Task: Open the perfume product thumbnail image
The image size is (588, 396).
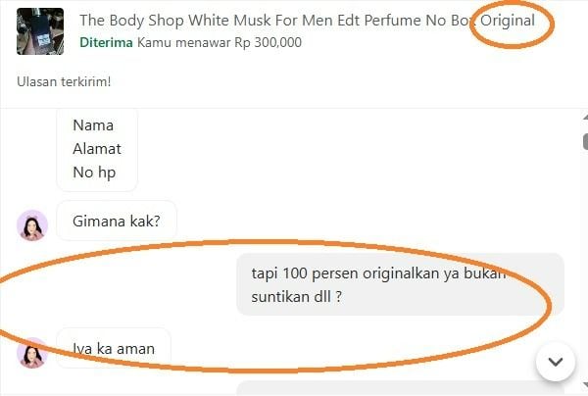Action: coord(40,31)
